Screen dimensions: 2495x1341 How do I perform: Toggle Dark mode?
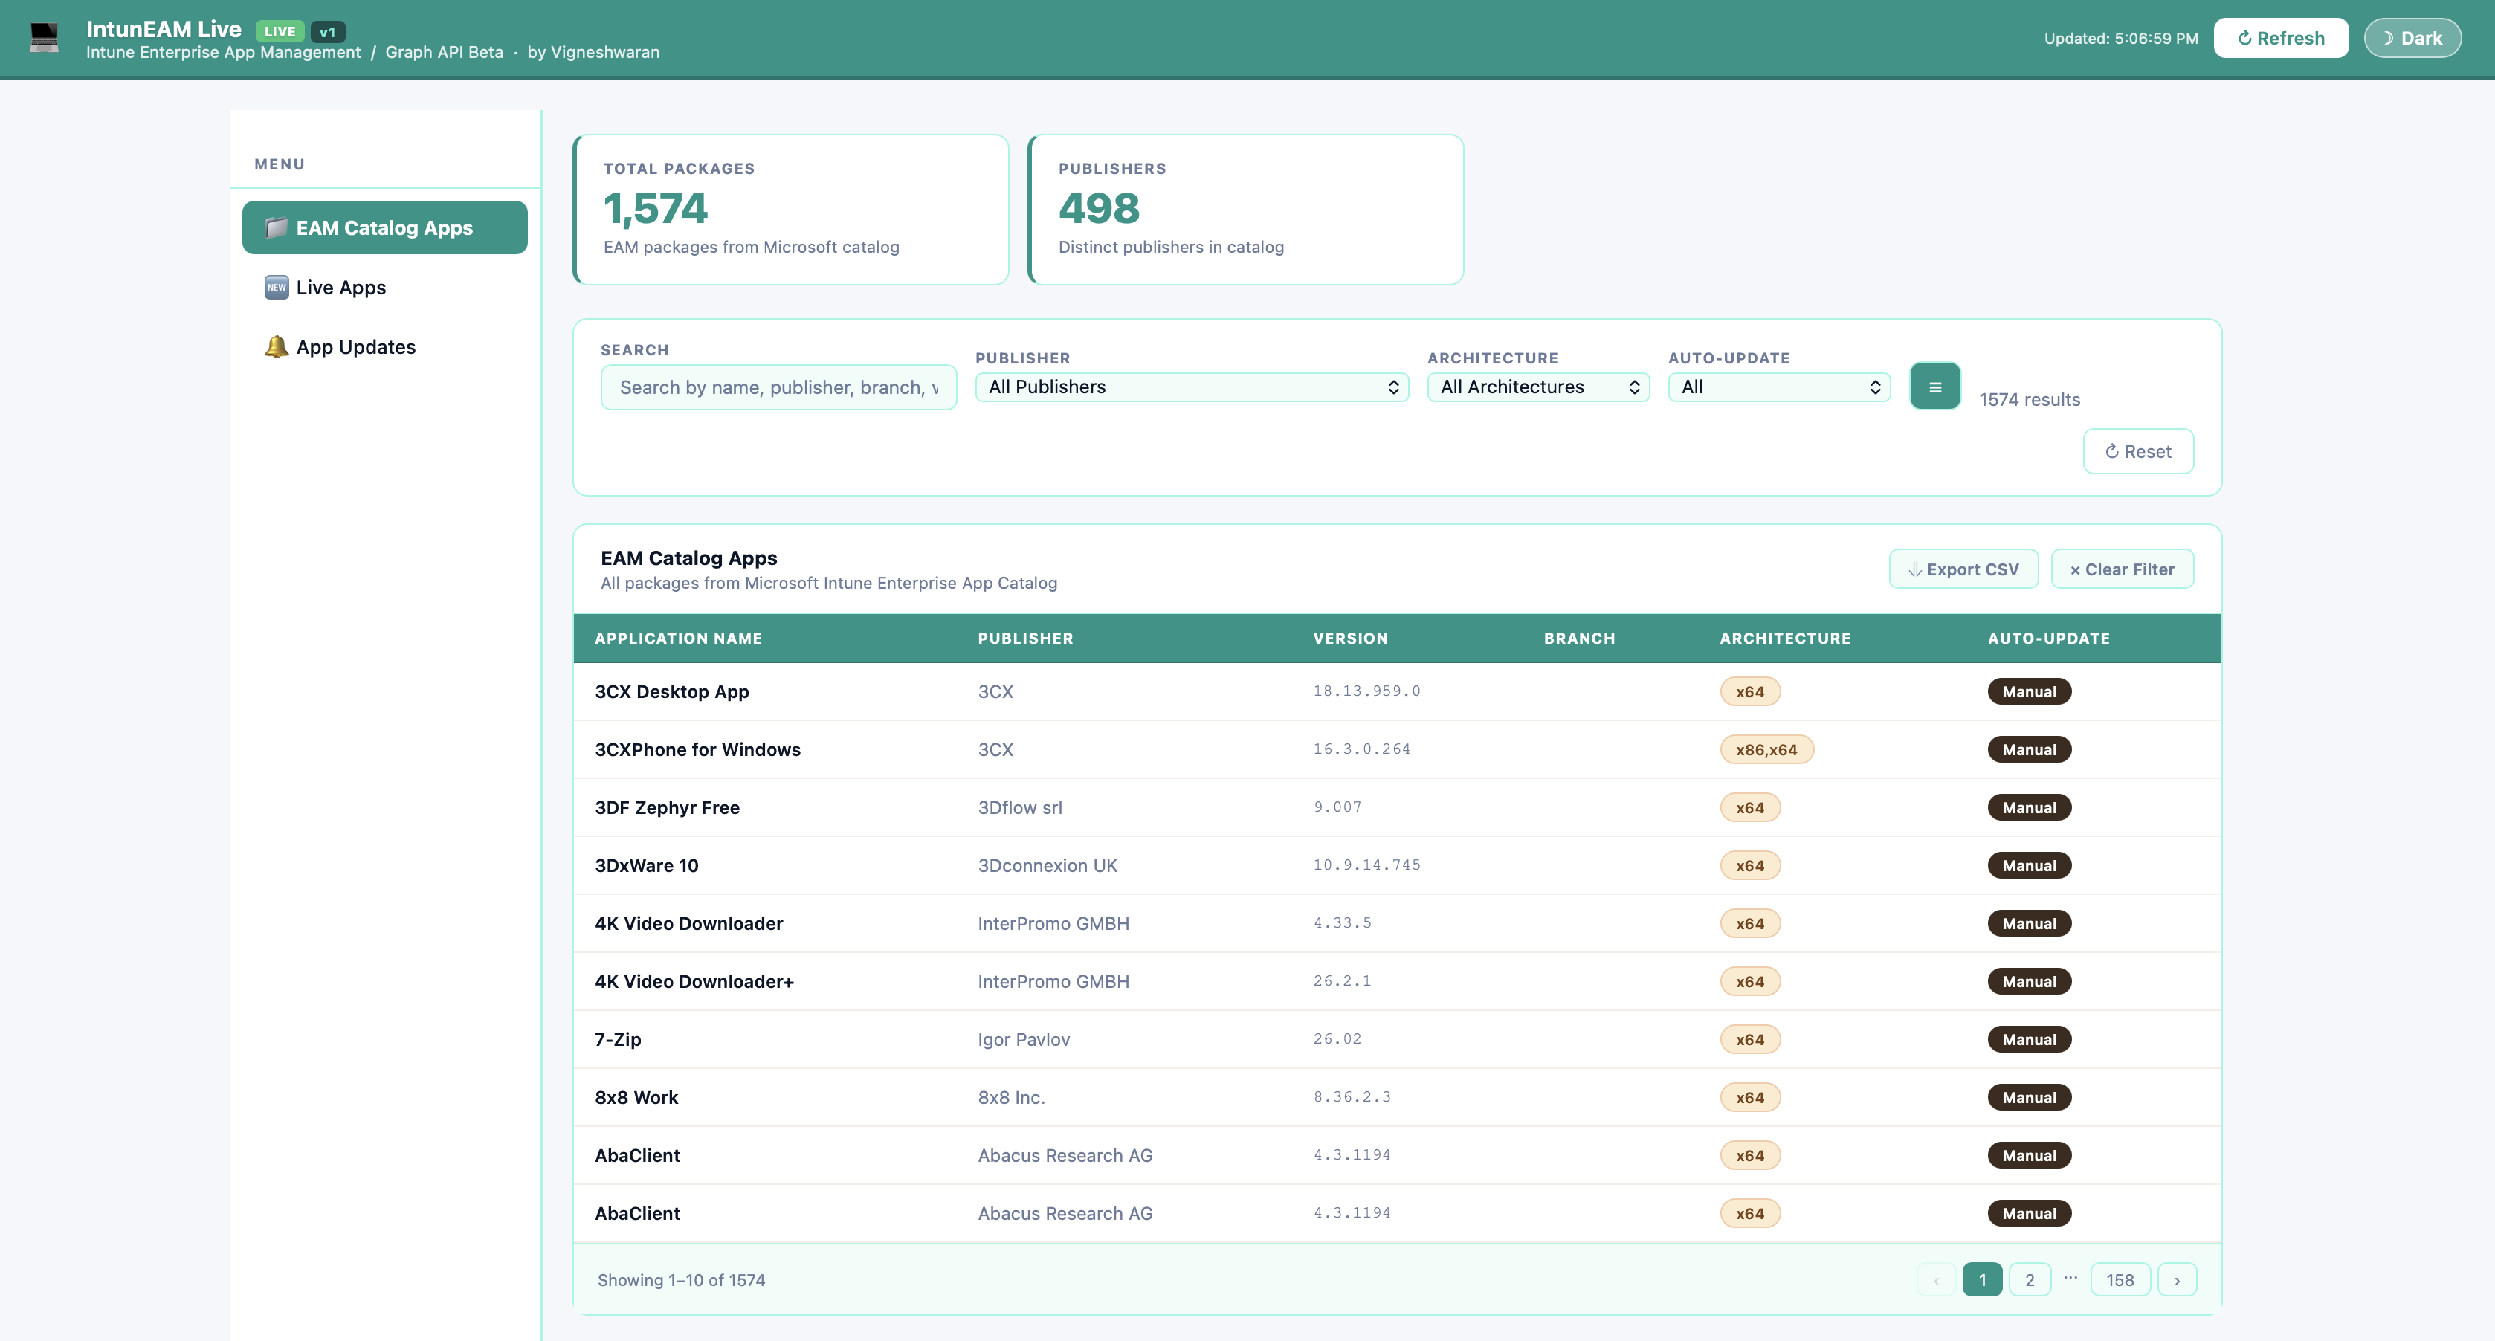click(x=2412, y=38)
